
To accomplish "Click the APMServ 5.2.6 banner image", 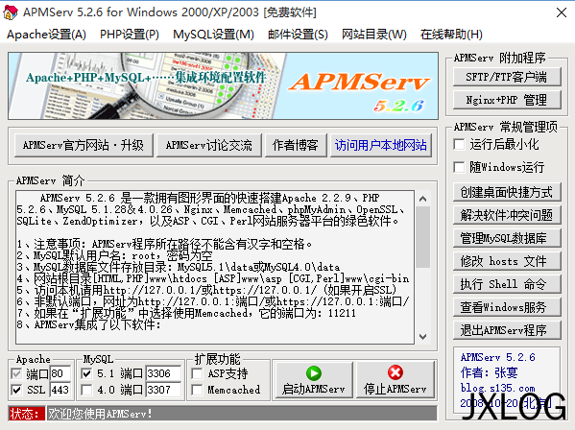I will pos(223,85).
